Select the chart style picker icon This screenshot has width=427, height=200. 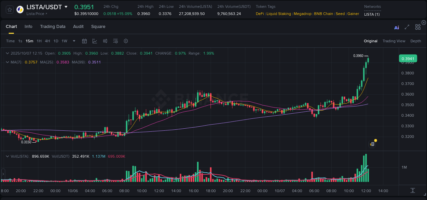pos(95,41)
